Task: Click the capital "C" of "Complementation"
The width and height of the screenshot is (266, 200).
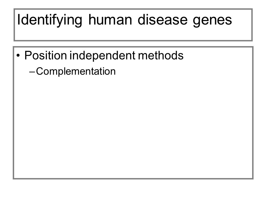Action: pos(40,71)
